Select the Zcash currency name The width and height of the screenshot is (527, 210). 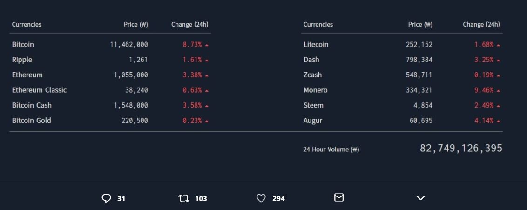[312, 75]
